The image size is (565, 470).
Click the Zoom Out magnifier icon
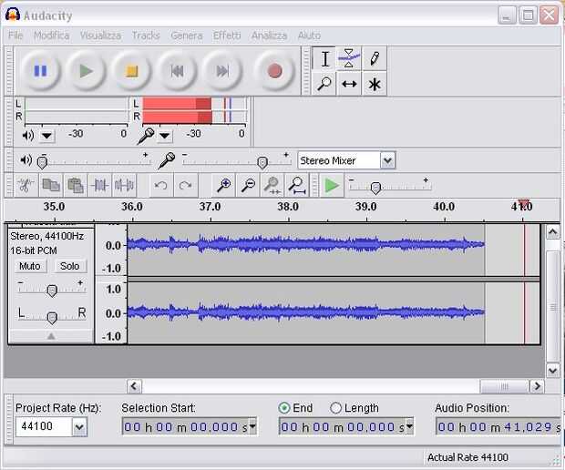click(x=248, y=186)
